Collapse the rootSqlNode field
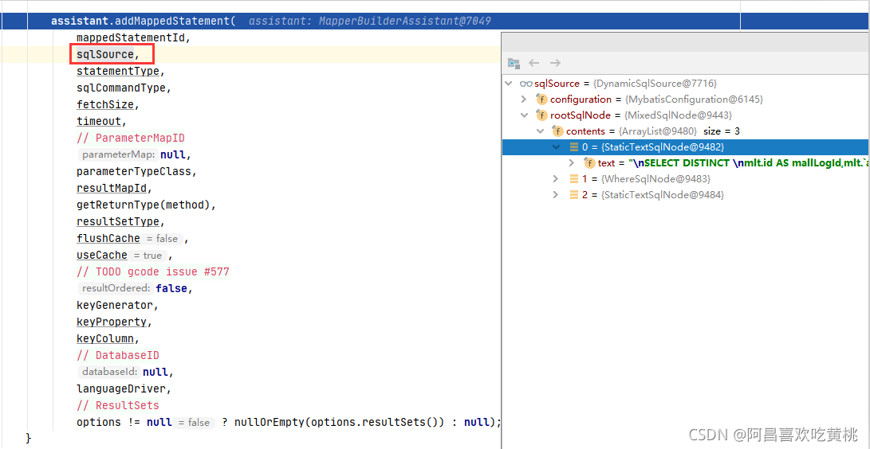870x449 pixels. pyautogui.click(x=524, y=115)
